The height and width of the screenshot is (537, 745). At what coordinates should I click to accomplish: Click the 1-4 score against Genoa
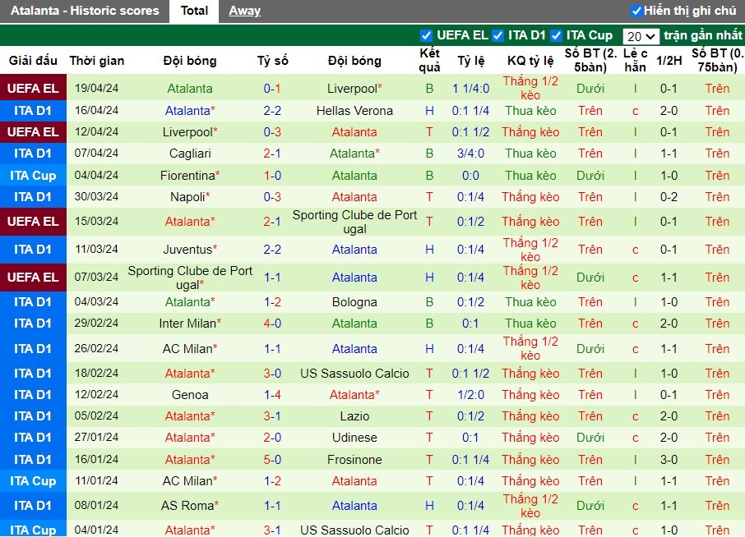[x=272, y=395]
